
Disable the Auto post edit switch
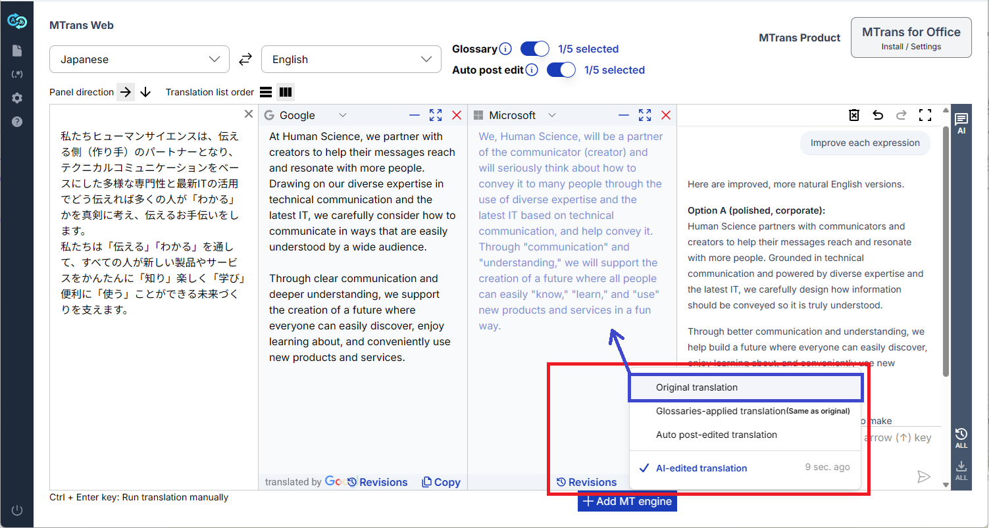coord(561,70)
